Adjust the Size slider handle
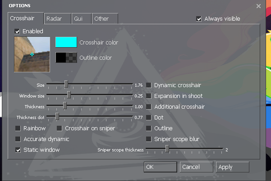The width and height of the screenshot is (271, 181). pyautogui.click(x=66, y=84)
